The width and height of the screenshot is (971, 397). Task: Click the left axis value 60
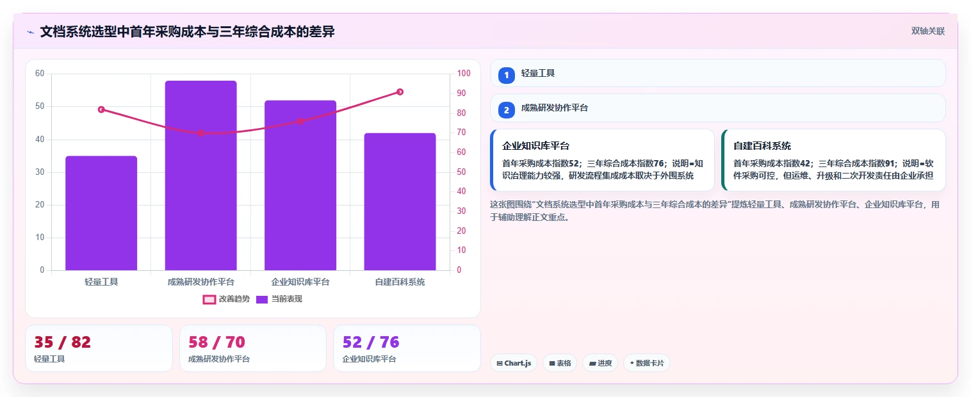40,74
